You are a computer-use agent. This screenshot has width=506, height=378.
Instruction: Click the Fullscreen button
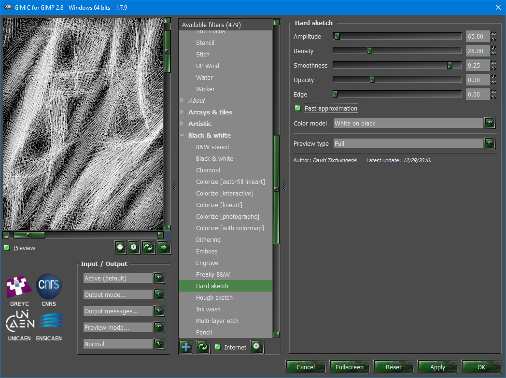click(x=350, y=367)
